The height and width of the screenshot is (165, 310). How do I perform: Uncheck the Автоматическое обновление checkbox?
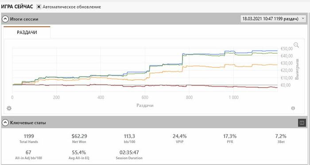coord(39,7)
